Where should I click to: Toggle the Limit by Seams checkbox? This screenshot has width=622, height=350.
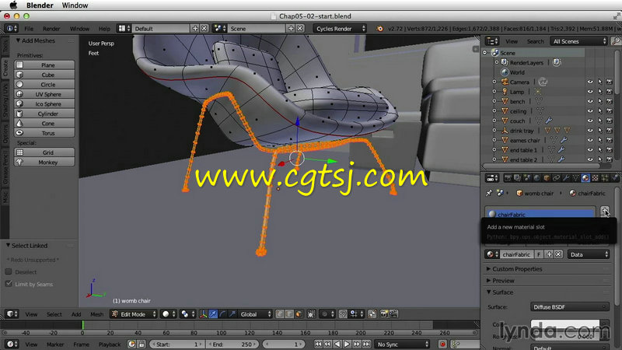tap(9, 284)
